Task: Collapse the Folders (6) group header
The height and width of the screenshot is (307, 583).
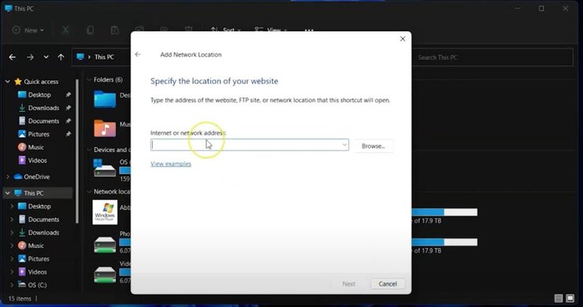Action: click(89, 80)
